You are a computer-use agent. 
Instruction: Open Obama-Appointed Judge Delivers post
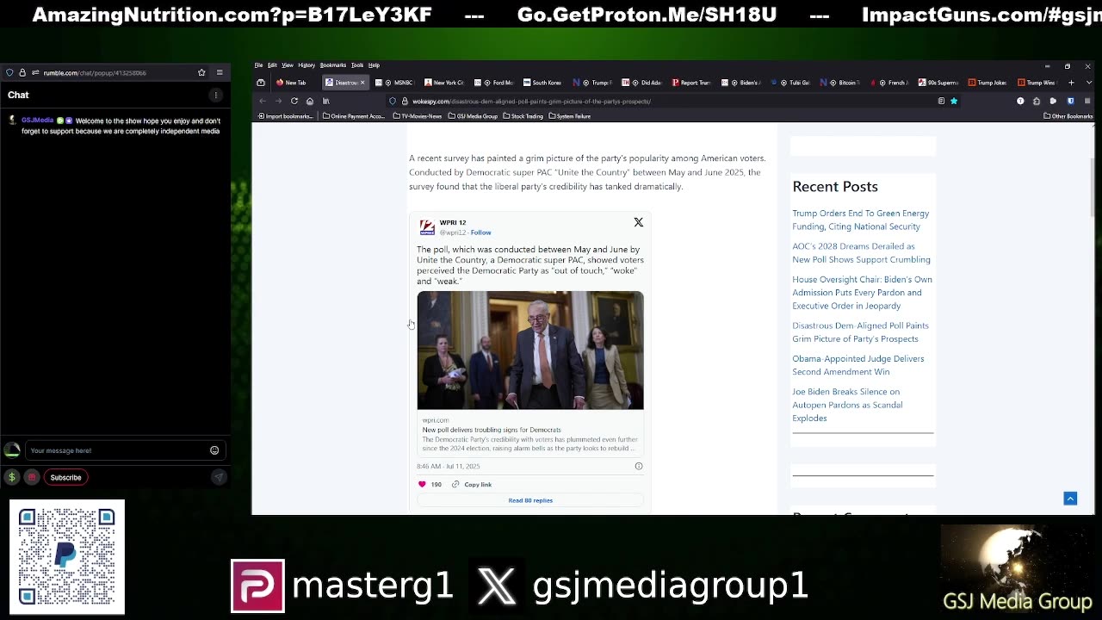click(x=858, y=365)
